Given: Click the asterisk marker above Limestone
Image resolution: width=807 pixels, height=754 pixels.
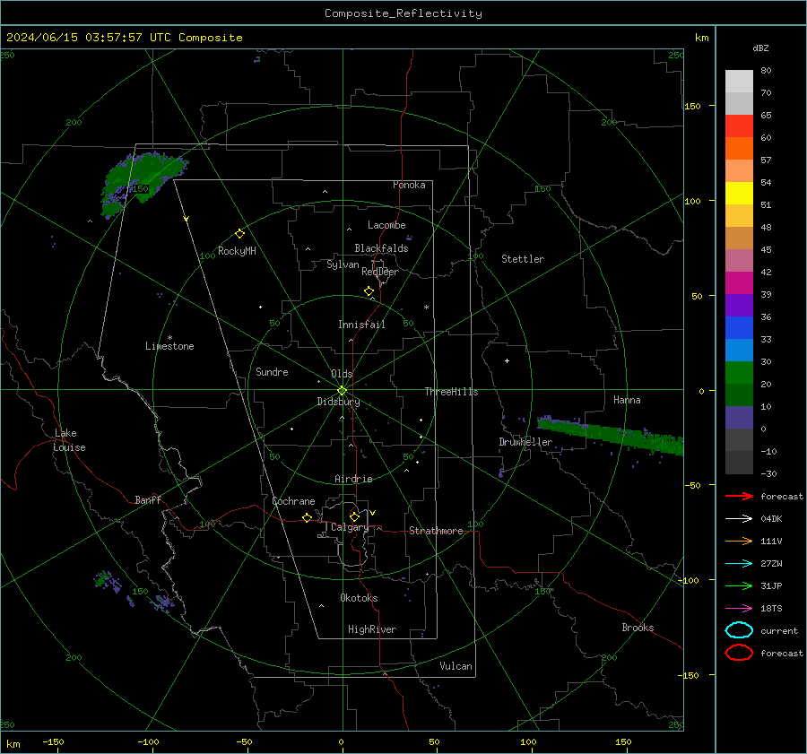Looking at the screenshot, I should tap(169, 338).
